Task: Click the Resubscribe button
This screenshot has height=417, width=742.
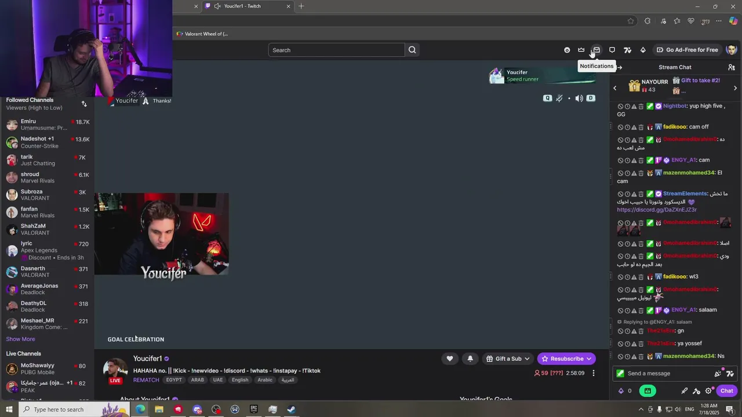Action: 566,359
